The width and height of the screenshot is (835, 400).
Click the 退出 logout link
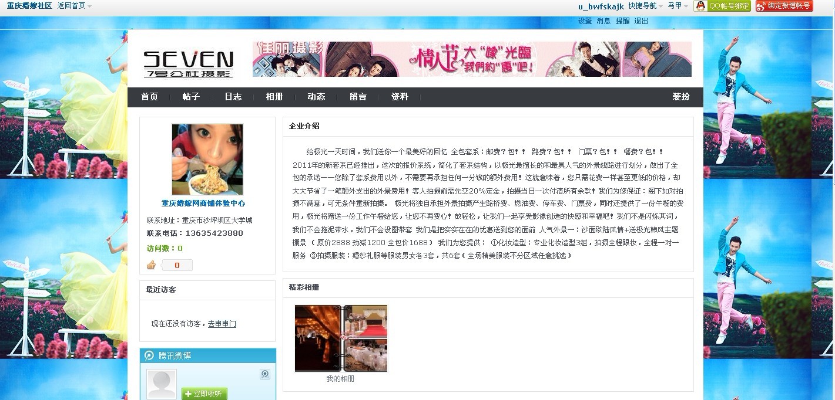641,21
